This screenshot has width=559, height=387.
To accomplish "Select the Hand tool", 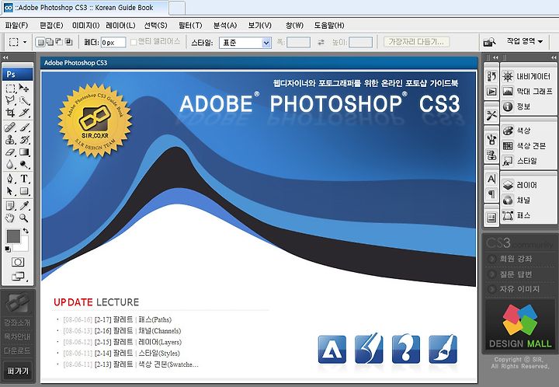I will [11, 218].
